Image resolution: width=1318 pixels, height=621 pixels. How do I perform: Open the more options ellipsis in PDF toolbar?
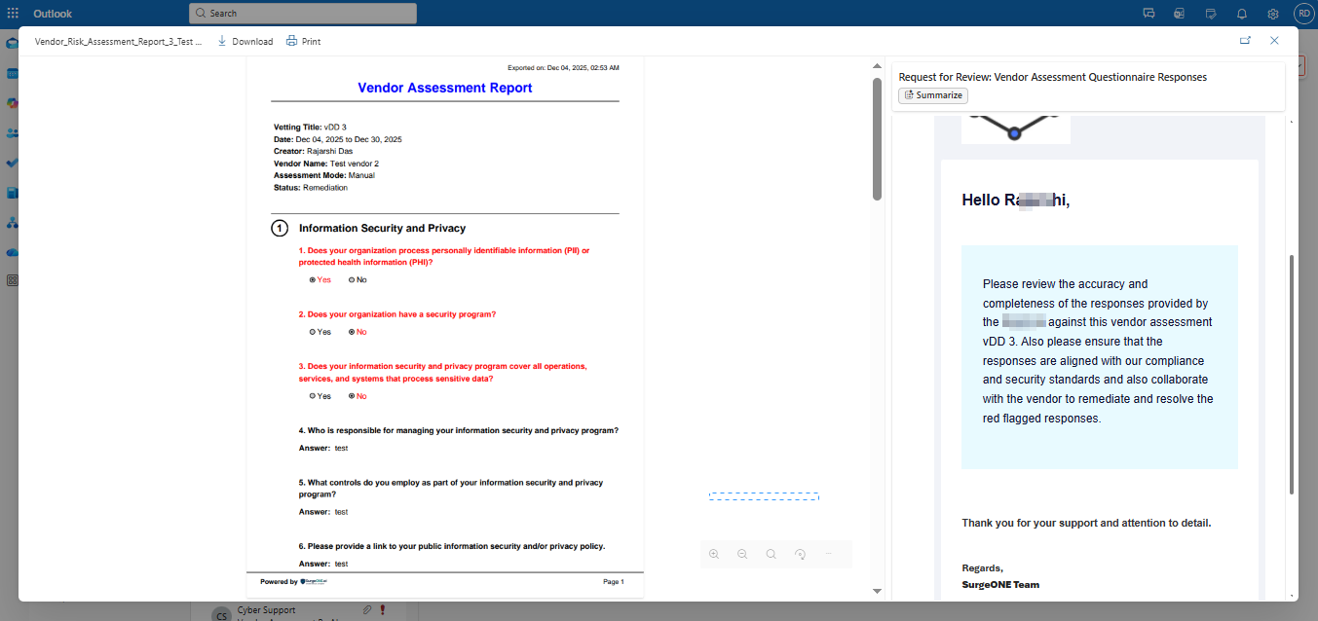click(829, 554)
